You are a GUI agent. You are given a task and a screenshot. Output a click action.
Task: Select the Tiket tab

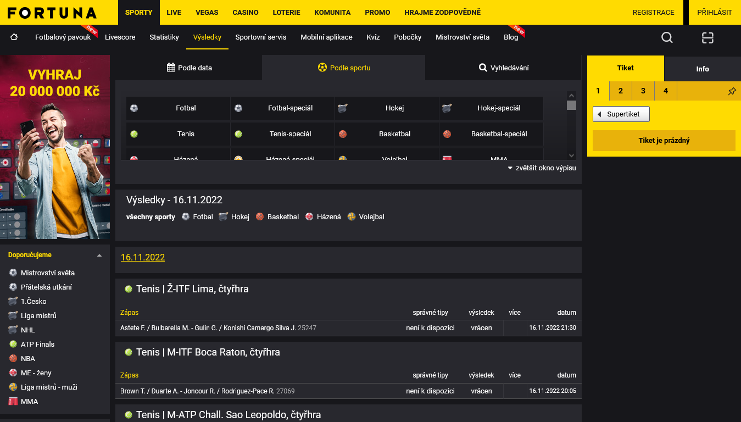pyautogui.click(x=626, y=68)
